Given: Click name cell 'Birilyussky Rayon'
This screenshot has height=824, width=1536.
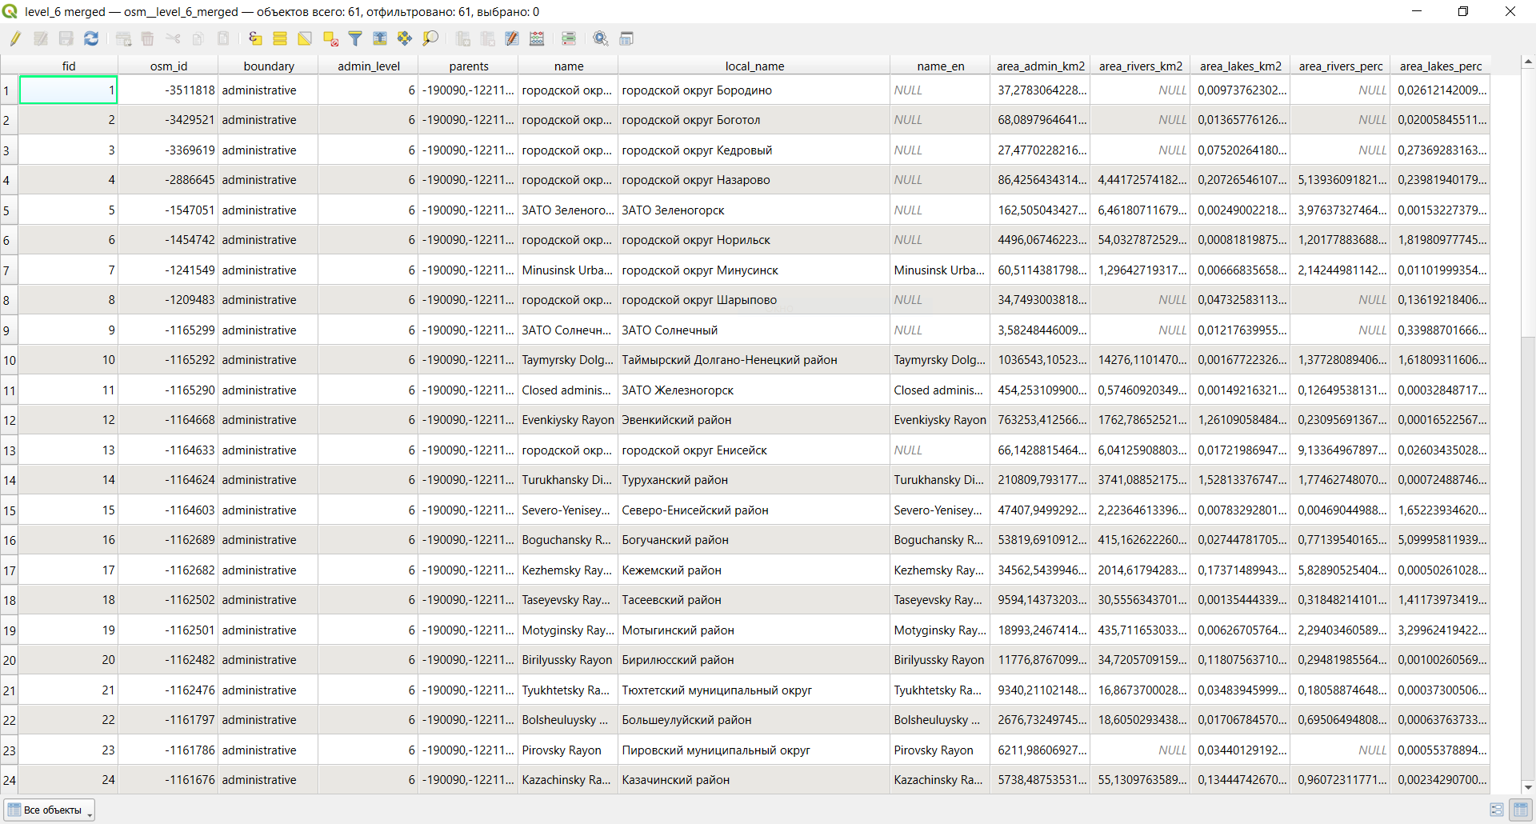Looking at the screenshot, I should click(x=568, y=660).
